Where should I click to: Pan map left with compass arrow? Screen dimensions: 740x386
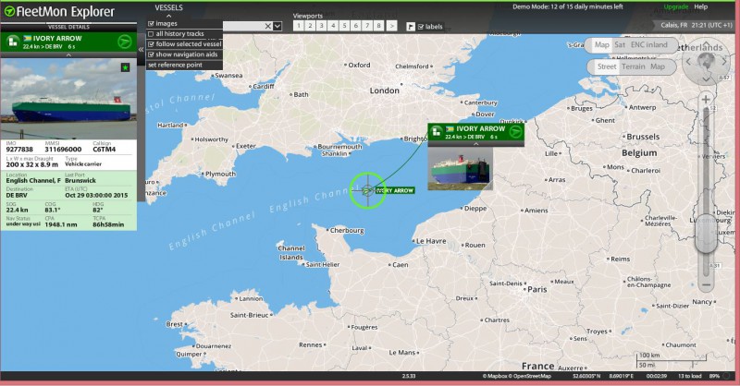coord(688,61)
